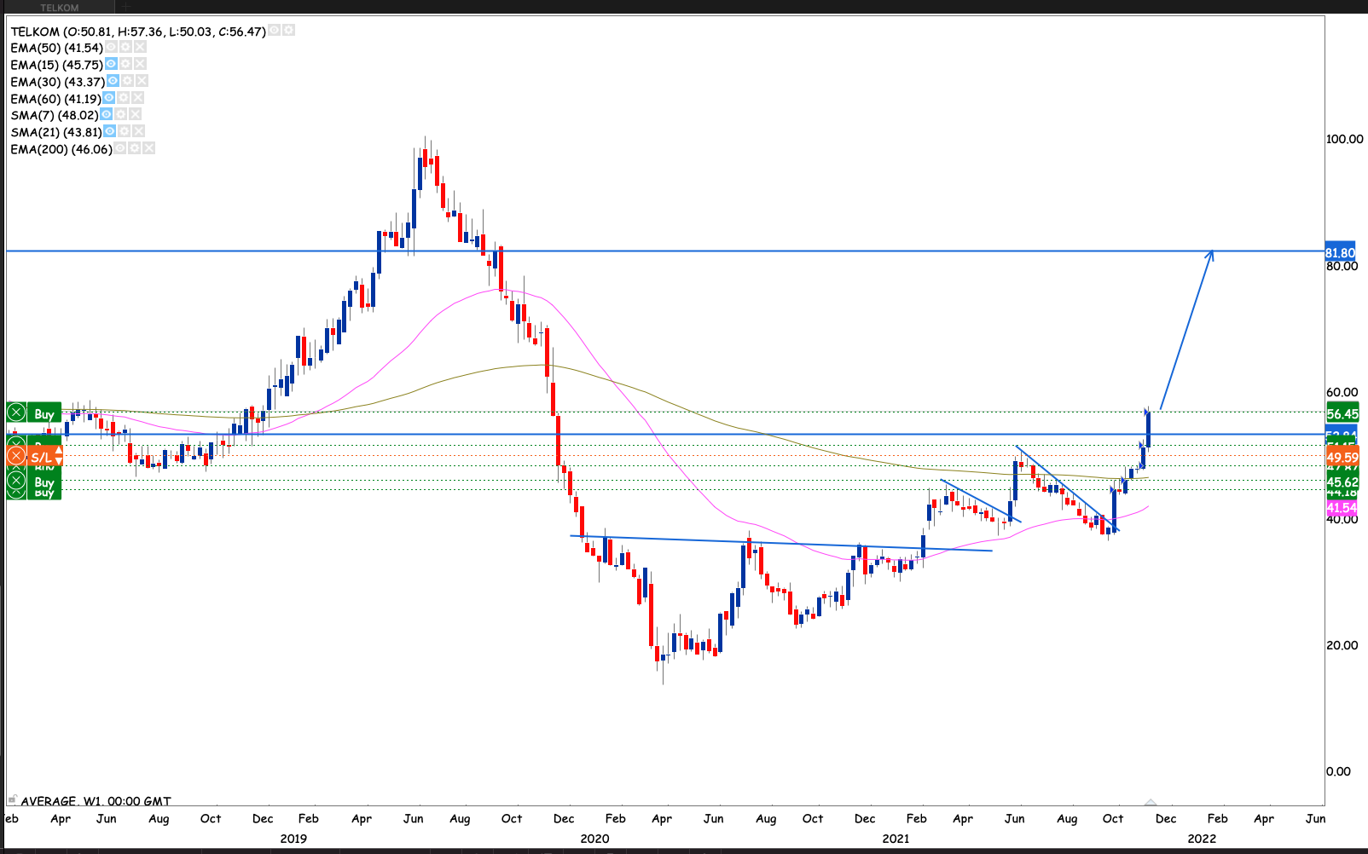This screenshot has height=854, width=1368.
Task: Toggle visibility of SMA(7) indicator
Action: [x=106, y=114]
